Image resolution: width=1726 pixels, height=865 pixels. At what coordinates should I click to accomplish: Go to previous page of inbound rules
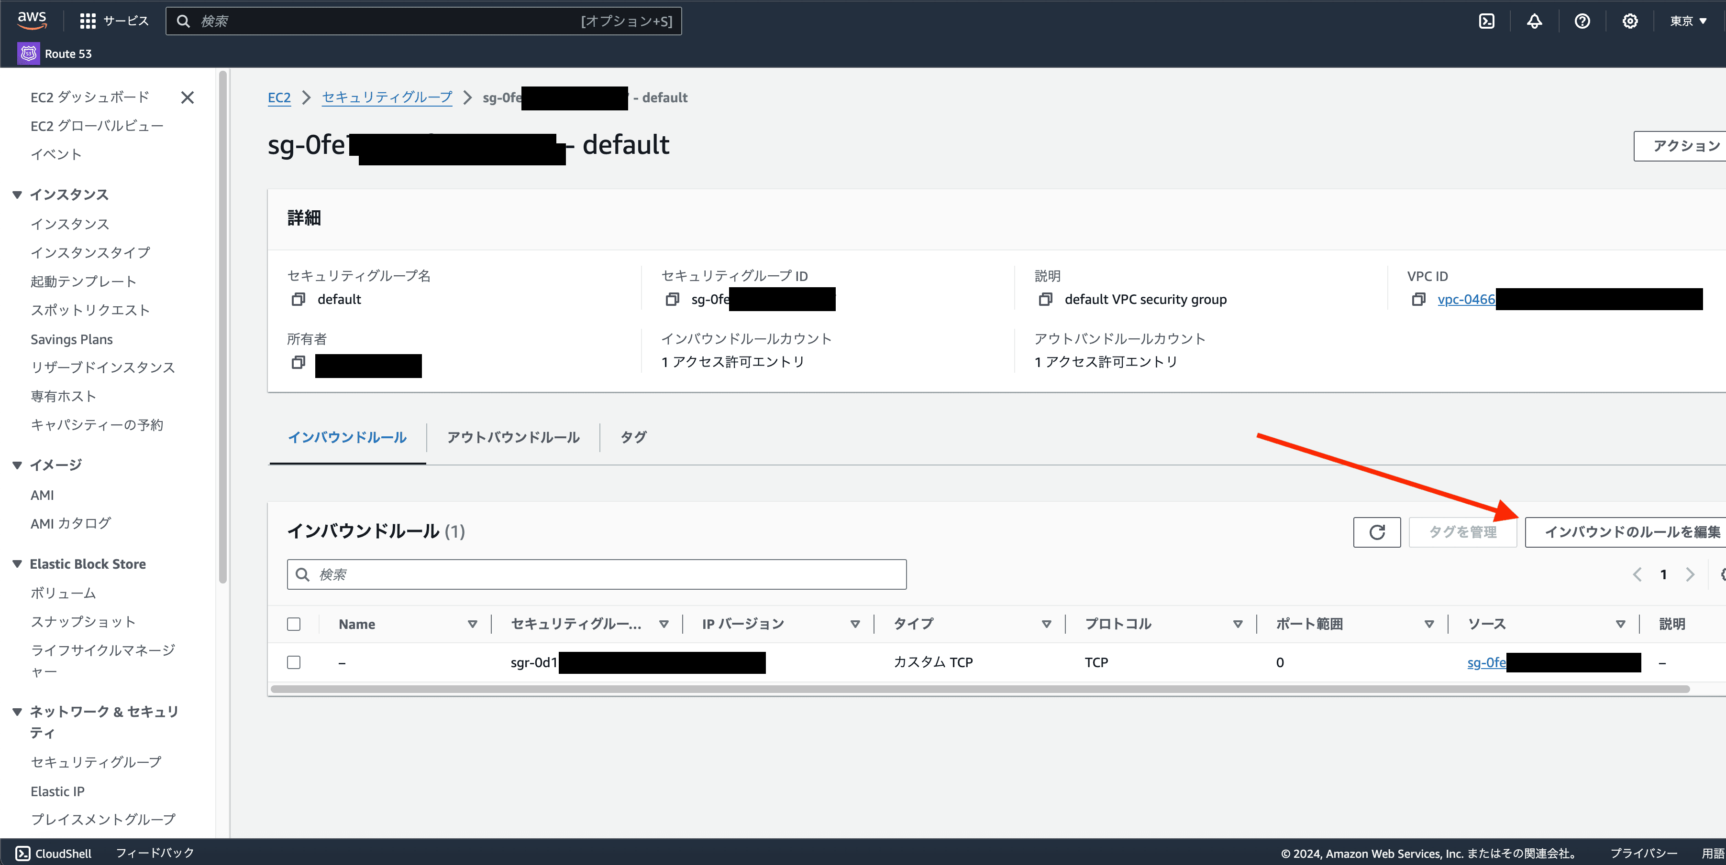coord(1637,574)
